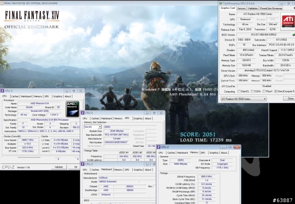Click the Max Bandwidth PC3-10700H field
This screenshot has height=204, width=295.
coord(117,135)
